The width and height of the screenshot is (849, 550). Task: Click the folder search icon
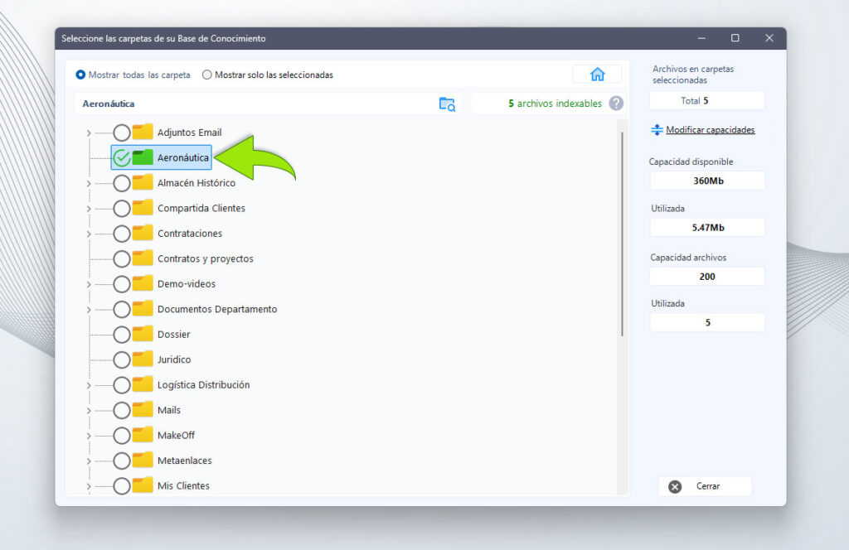tap(447, 104)
